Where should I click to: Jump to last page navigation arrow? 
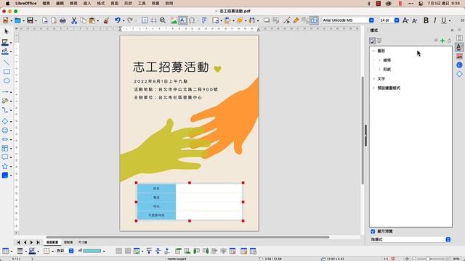point(38,242)
